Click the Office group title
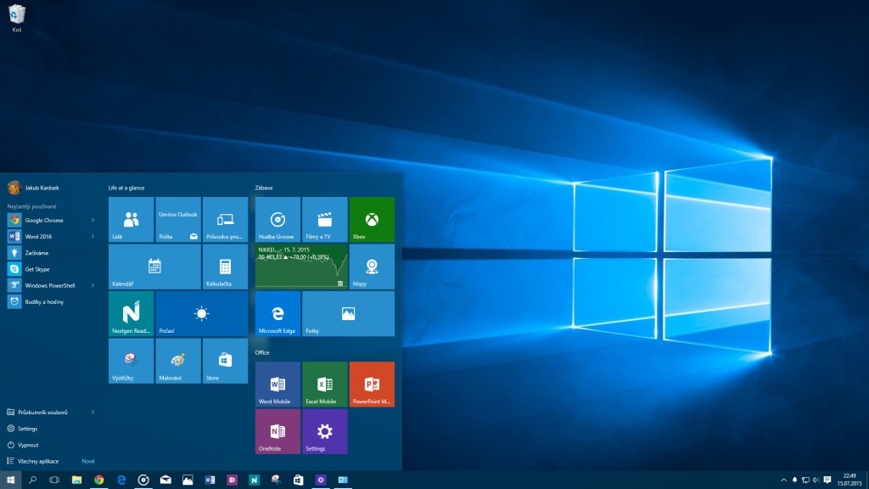Image resolution: width=869 pixels, height=489 pixels. pyautogui.click(x=262, y=352)
